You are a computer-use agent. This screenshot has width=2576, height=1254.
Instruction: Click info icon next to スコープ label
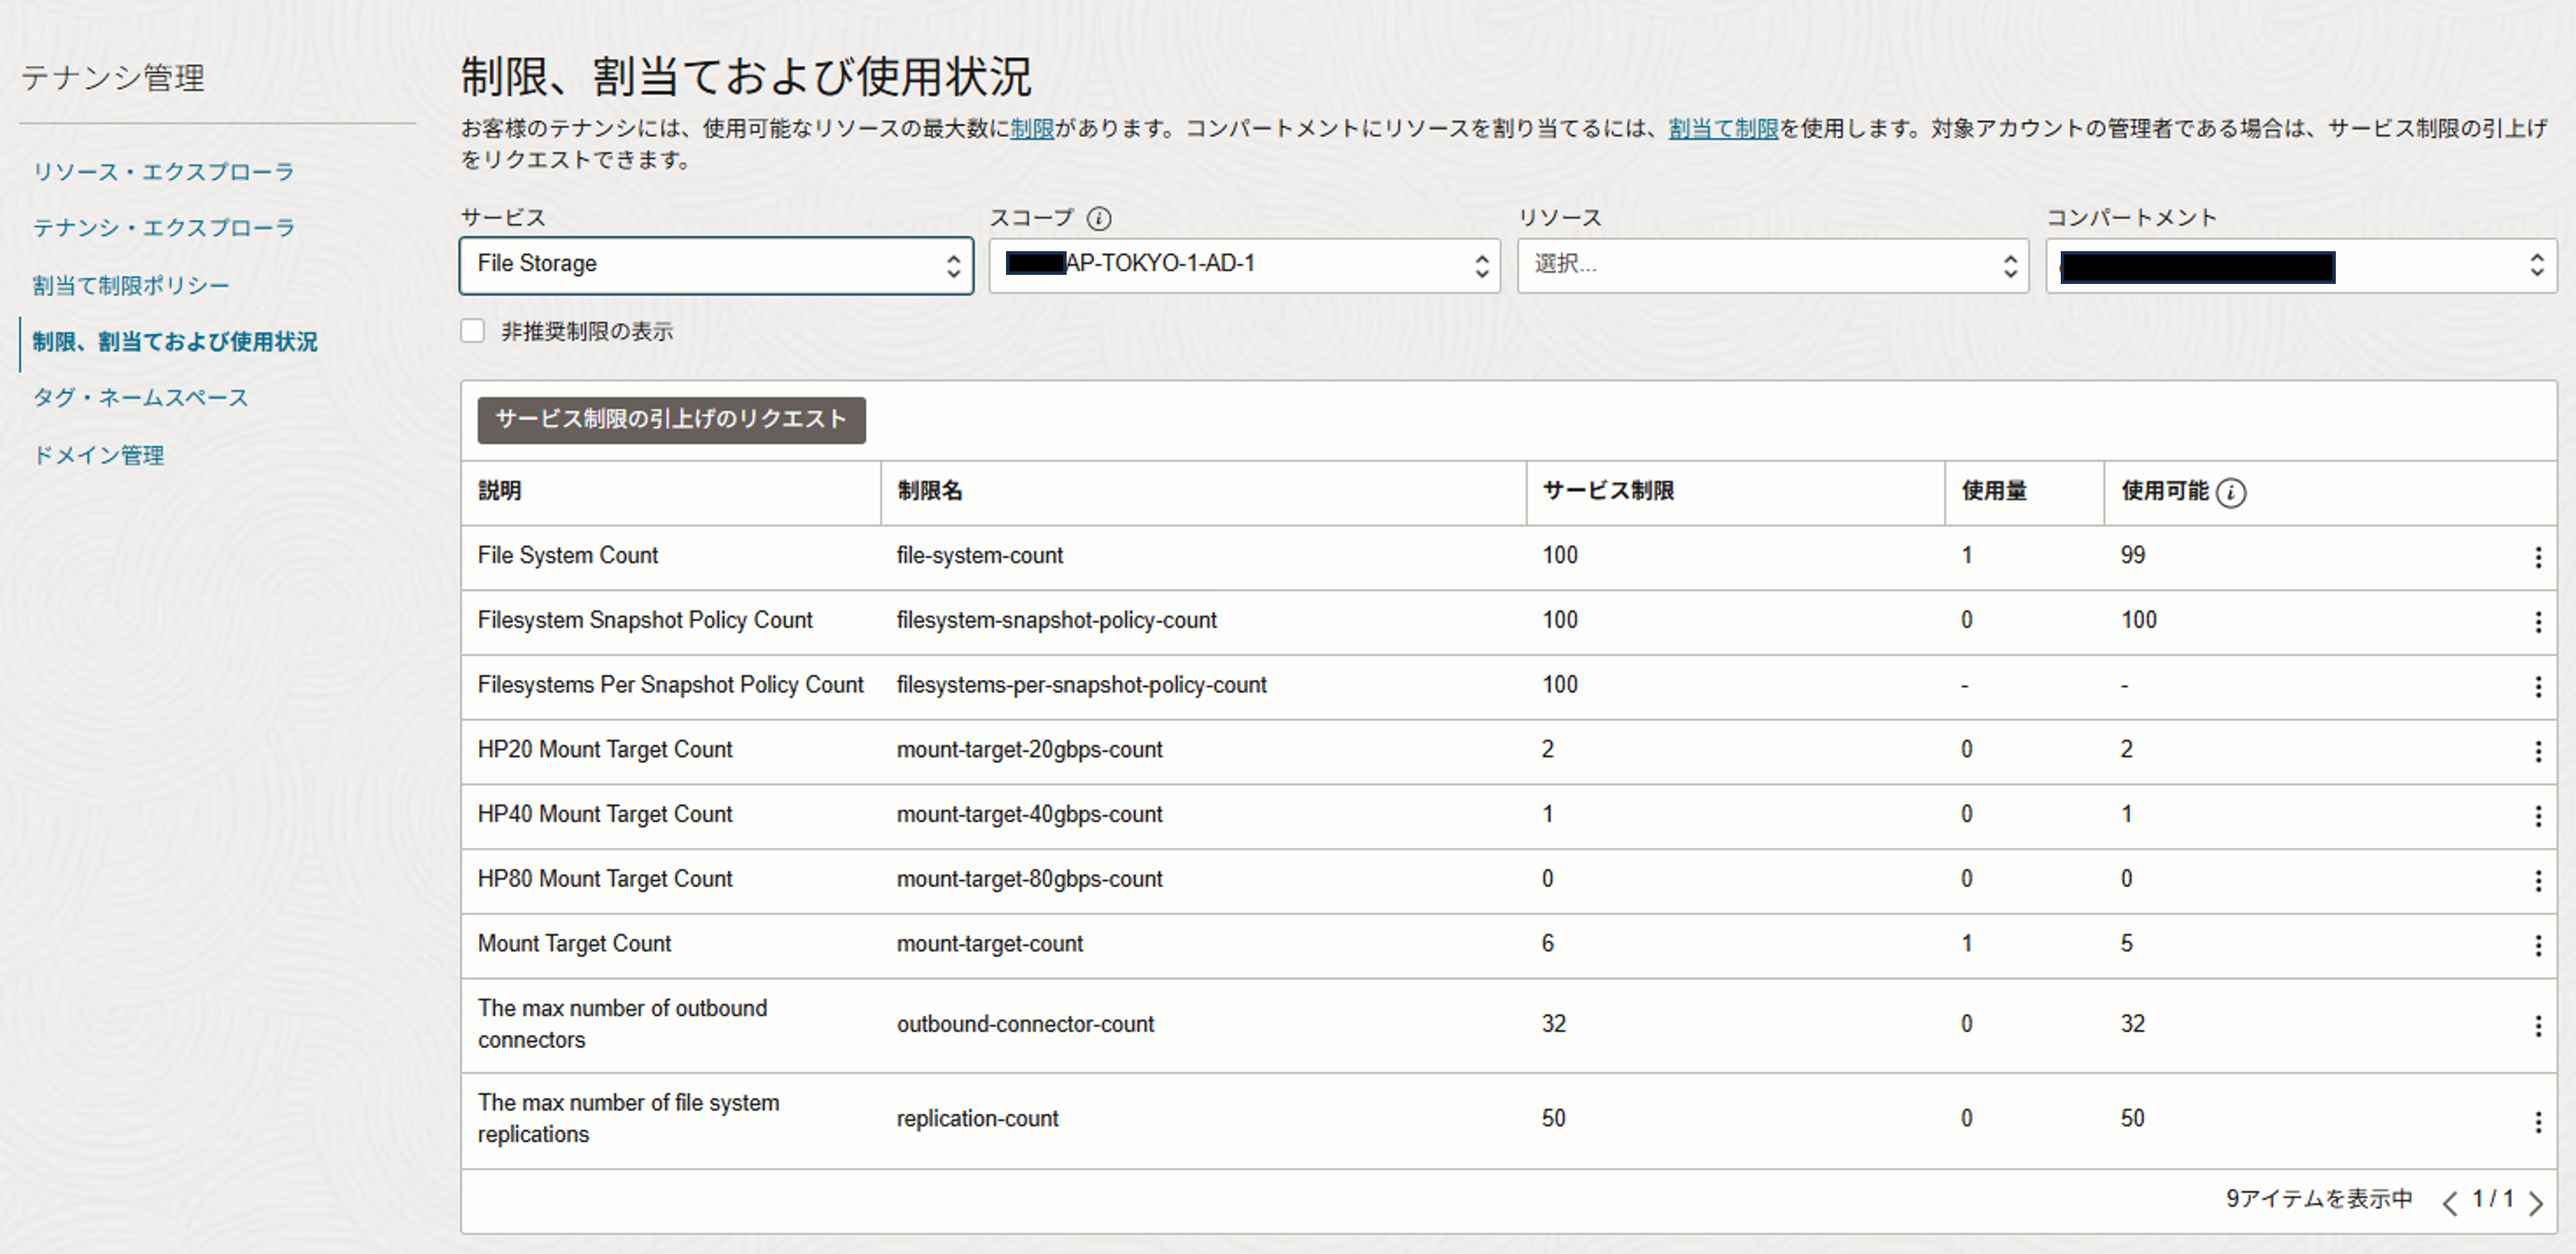click(1099, 218)
